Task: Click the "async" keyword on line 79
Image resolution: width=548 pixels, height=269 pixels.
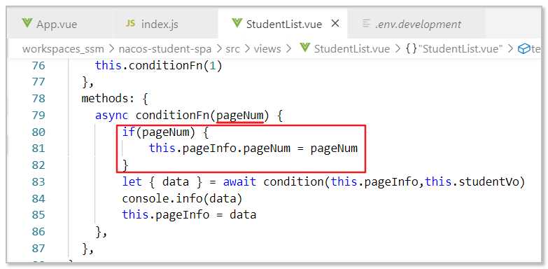Action: click(x=112, y=115)
